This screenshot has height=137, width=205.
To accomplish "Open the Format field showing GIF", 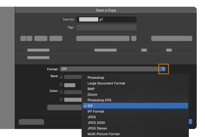I will [110, 69].
